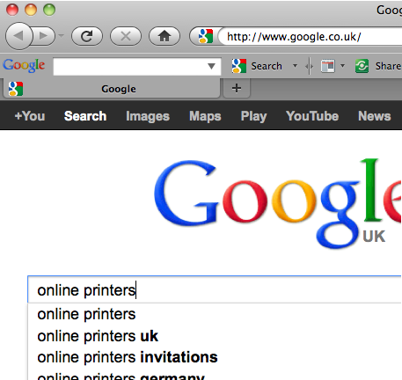The height and width of the screenshot is (380, 402).
Task: Click the Google Toolbar Search button
Action: (x=257, y=66)
